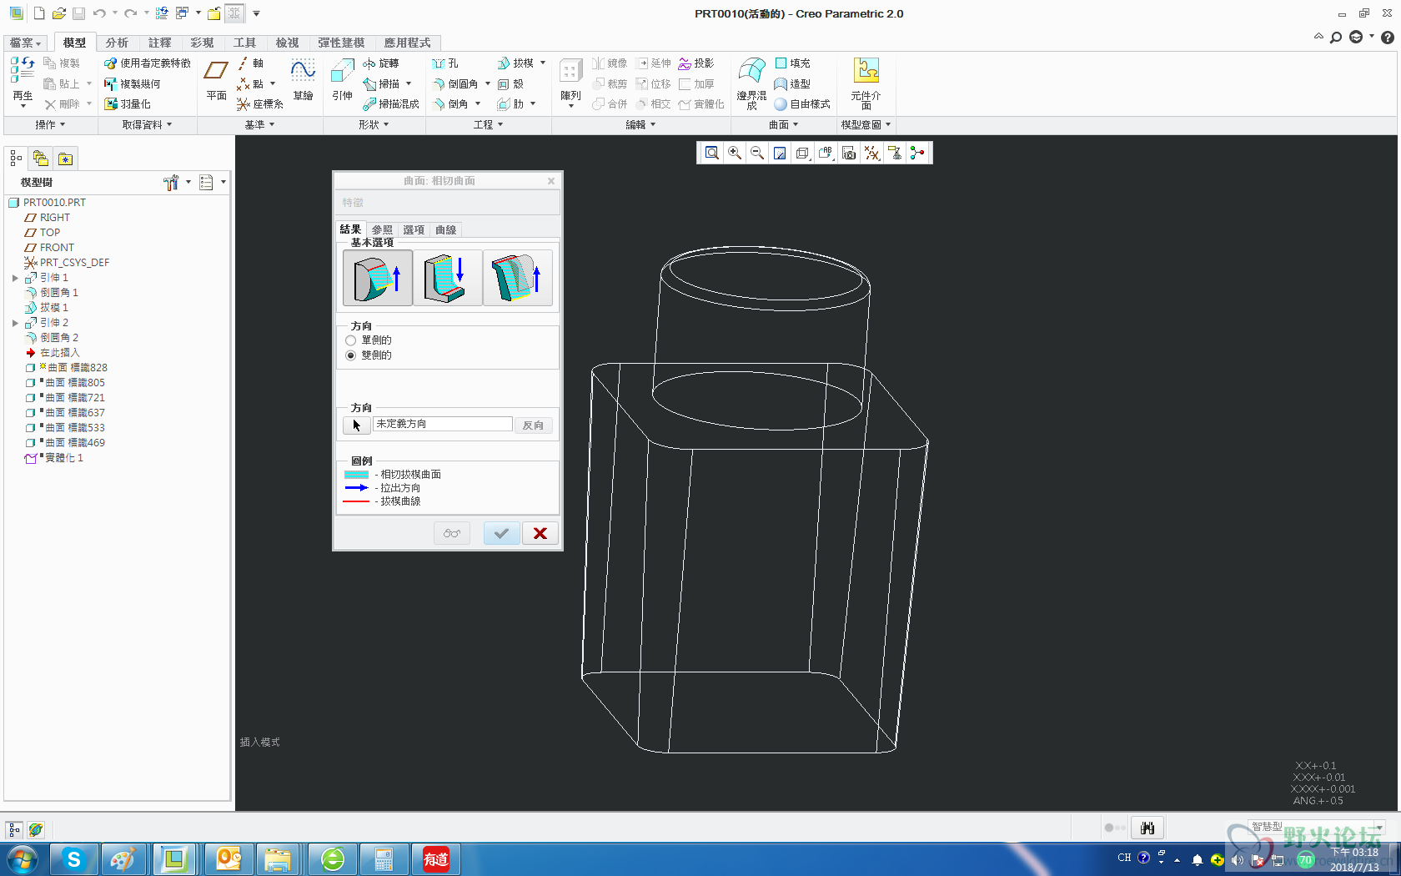1401x876 pixels.
Task: Click the Zoom Out icon
Action: [757, 153]
